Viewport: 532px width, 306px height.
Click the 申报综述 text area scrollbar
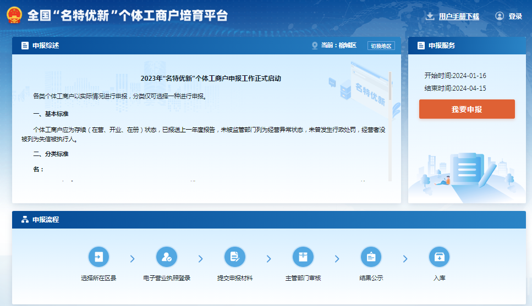click(x=390, y=88)
